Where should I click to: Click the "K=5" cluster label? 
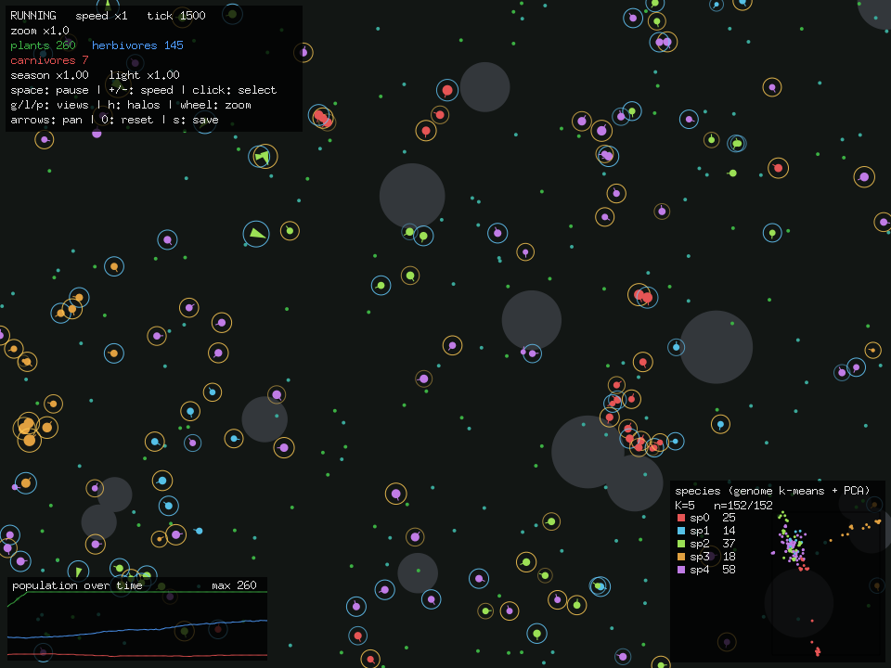685,506
